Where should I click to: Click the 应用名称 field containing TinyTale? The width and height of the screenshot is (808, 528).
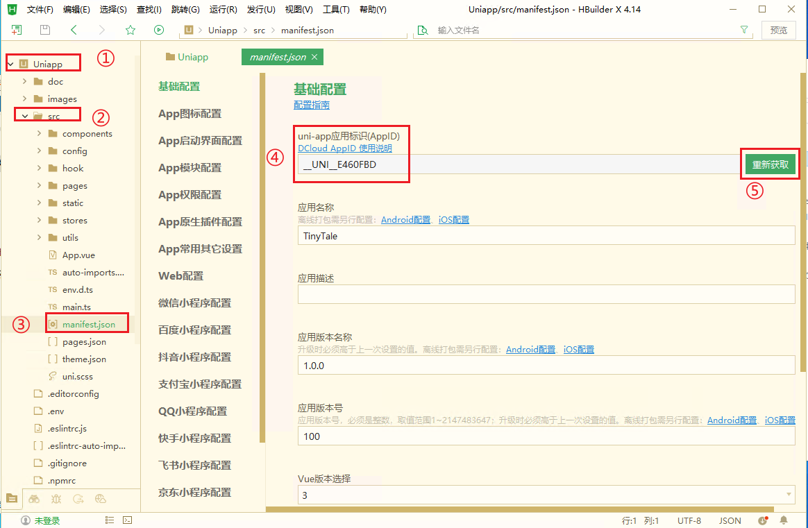tap(546, 236)
